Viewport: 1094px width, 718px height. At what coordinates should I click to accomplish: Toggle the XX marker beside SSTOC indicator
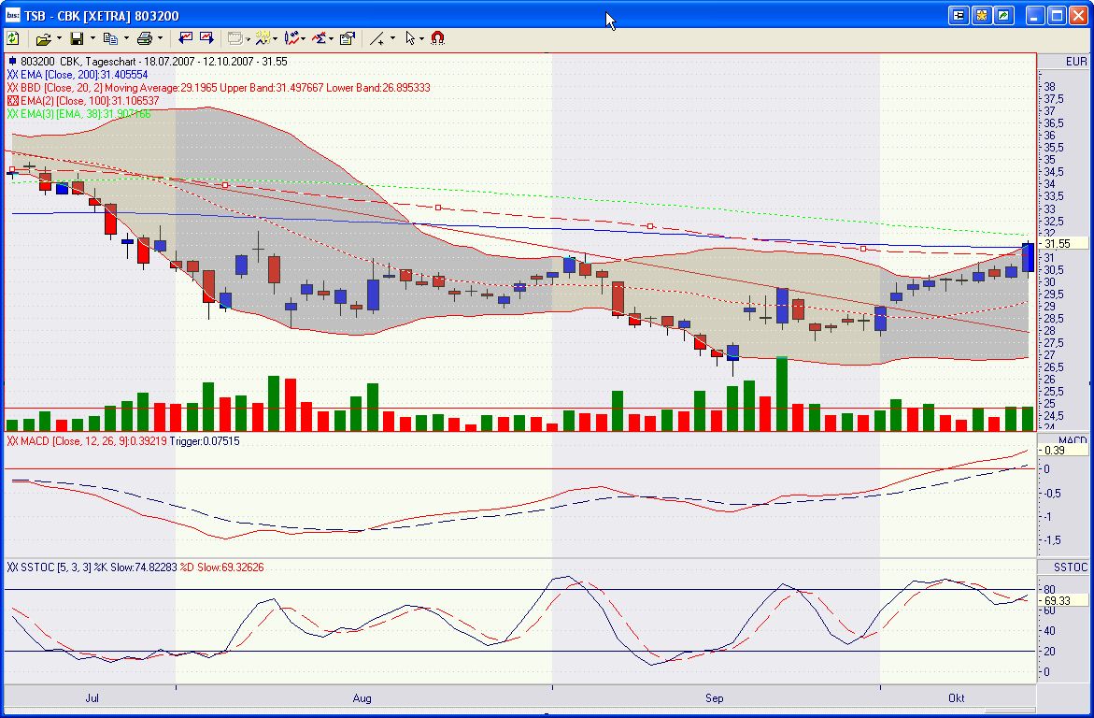[x=12, y=567]
